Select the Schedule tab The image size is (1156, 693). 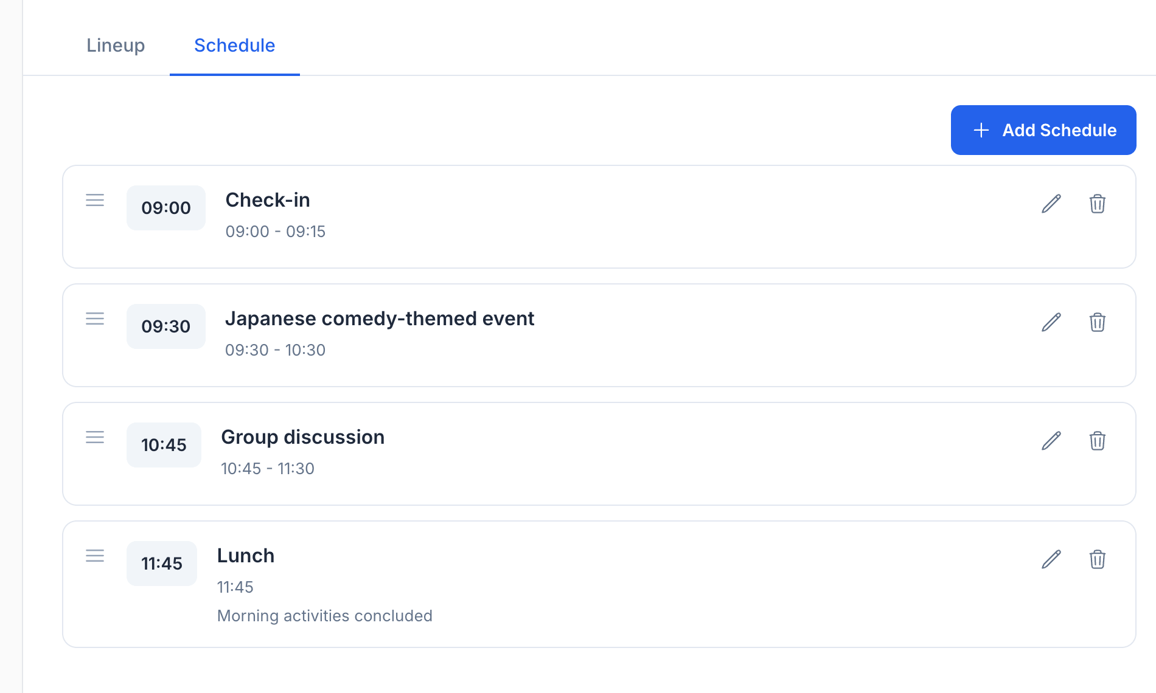(x=234, y=45)
